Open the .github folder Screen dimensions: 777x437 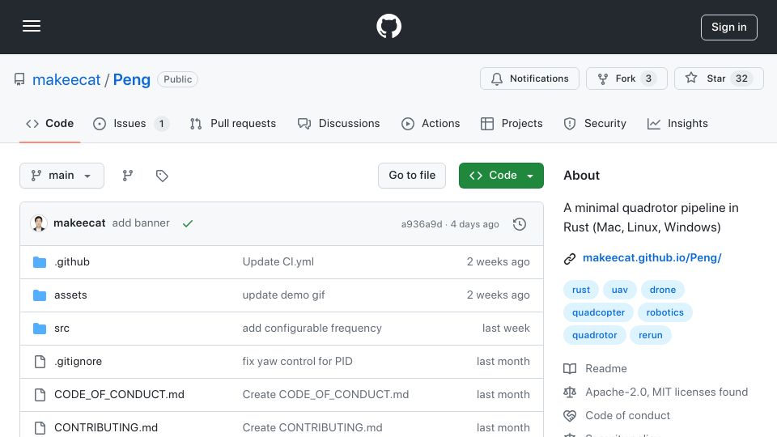(72, 261)
